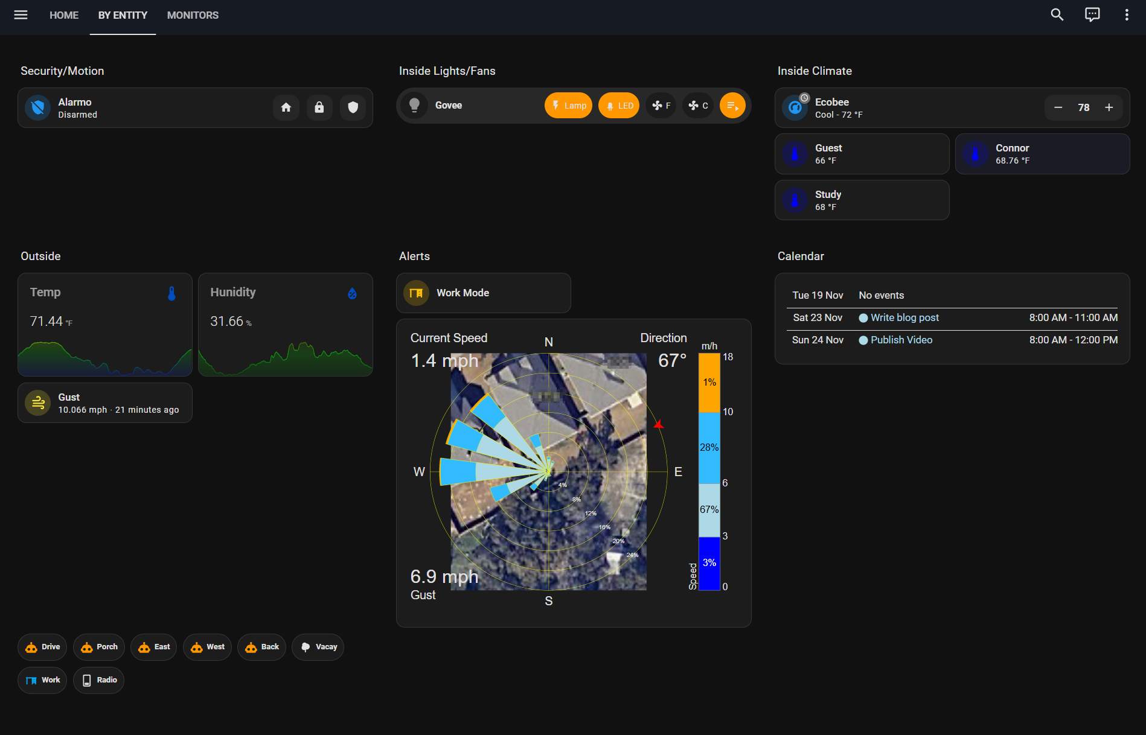Click the search magnifier icon
Screen dimensions: 1146x735
pos(1057,15)
